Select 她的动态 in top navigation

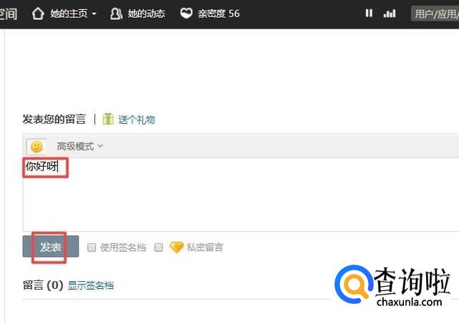pyautogui.click(x=146, y=14)
